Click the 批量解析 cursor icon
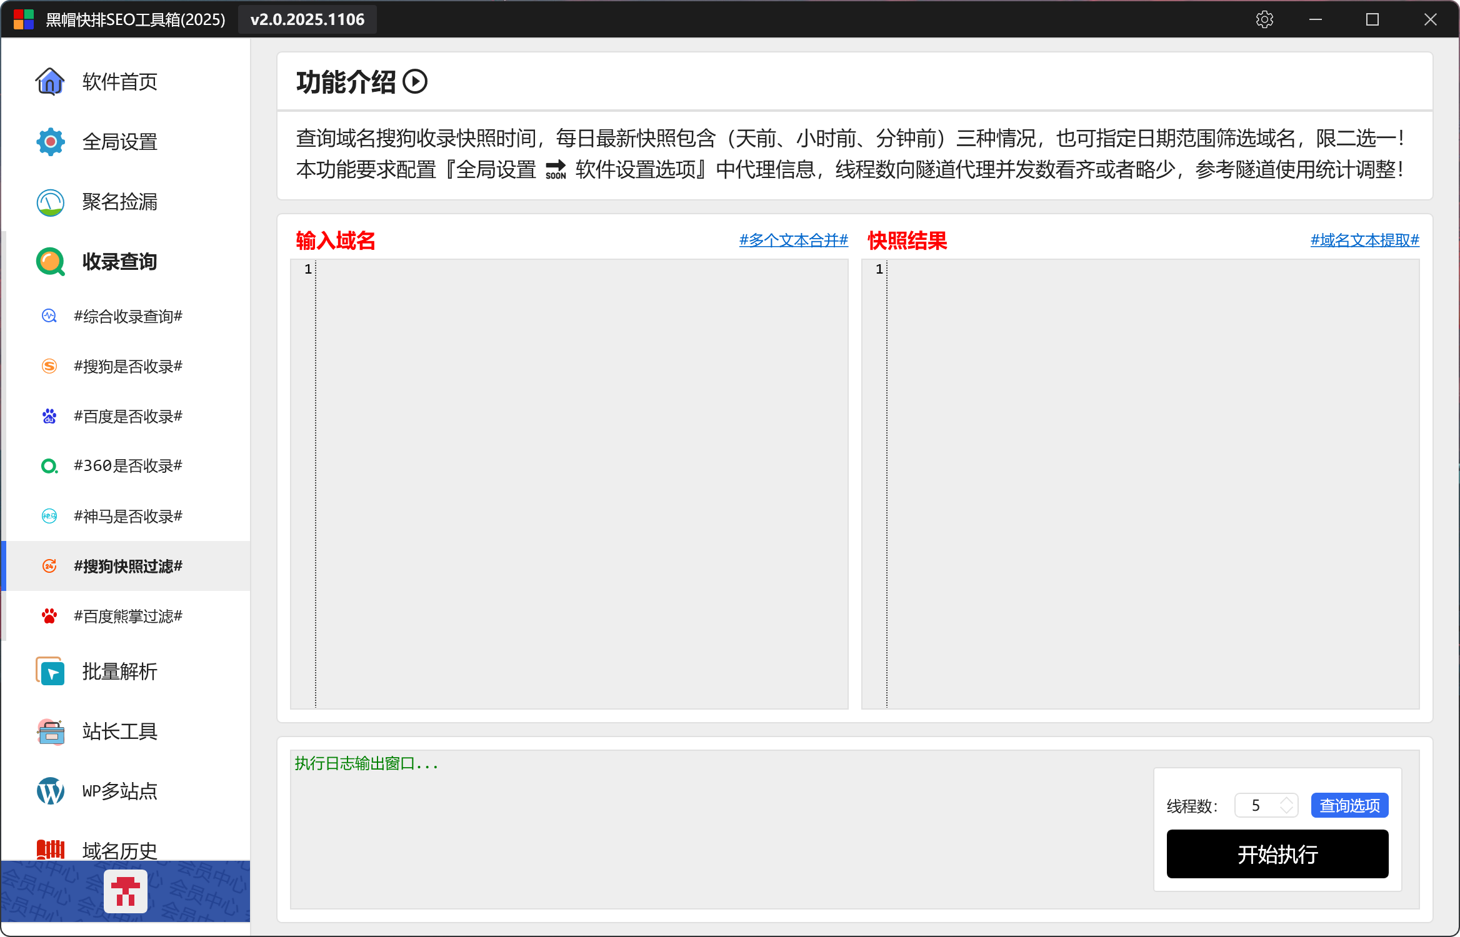 [50, 672]
